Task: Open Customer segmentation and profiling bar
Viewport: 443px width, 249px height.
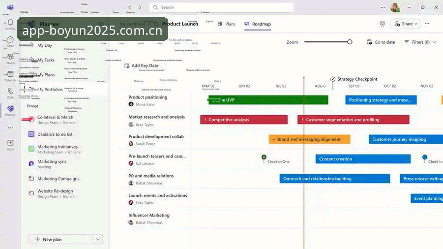Action: (x=353, y=120)
